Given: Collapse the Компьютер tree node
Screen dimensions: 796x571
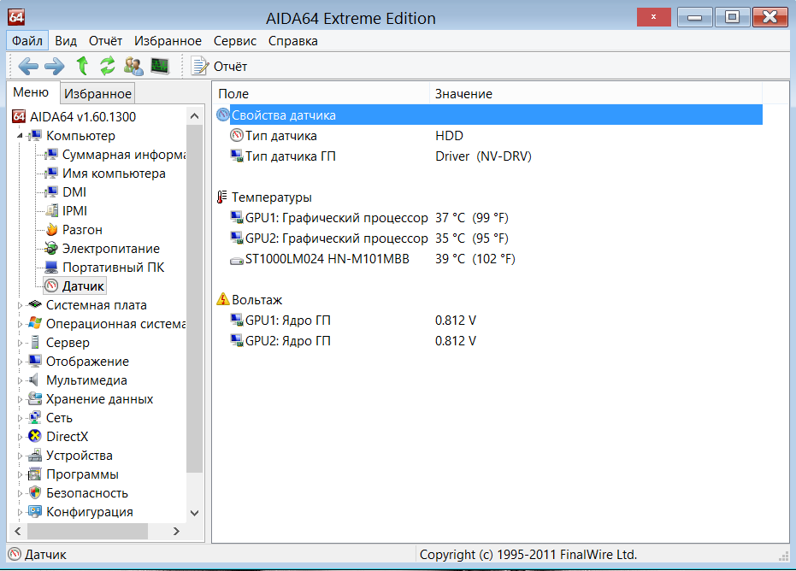Looking at the screenshot, I should (x=21, y=136).
